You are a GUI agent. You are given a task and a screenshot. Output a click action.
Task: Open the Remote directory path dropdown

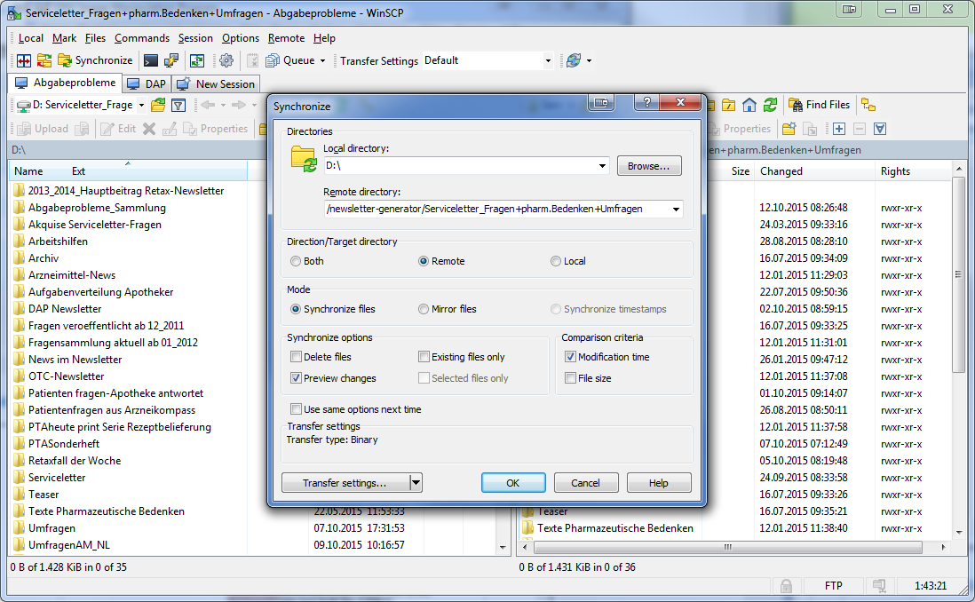pos(677,210)
